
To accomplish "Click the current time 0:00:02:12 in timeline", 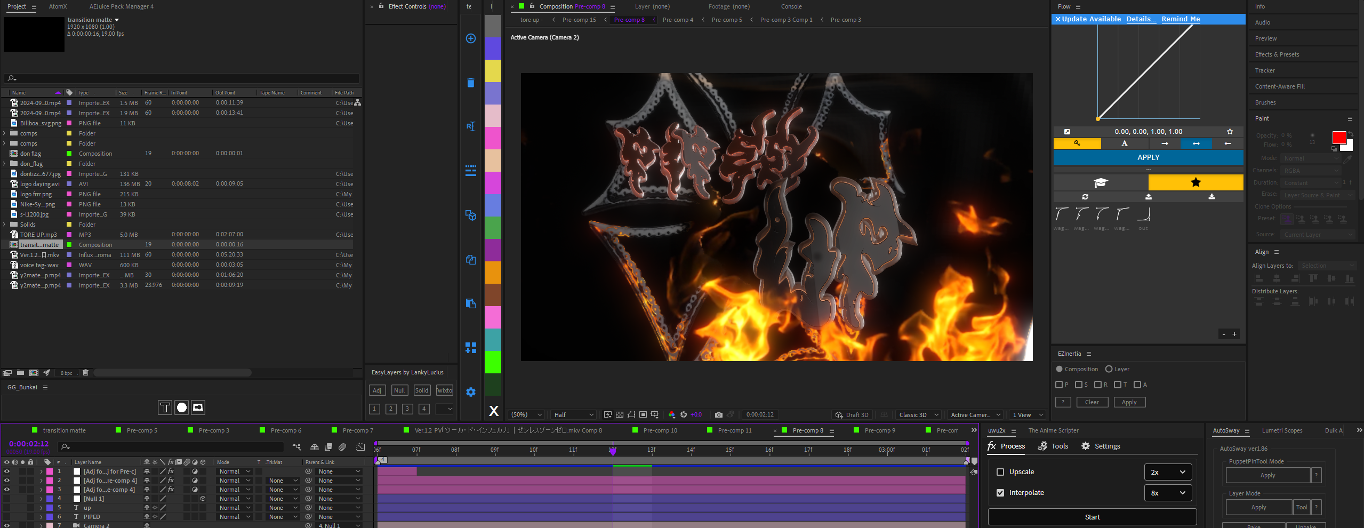I will tap(29, 444).
